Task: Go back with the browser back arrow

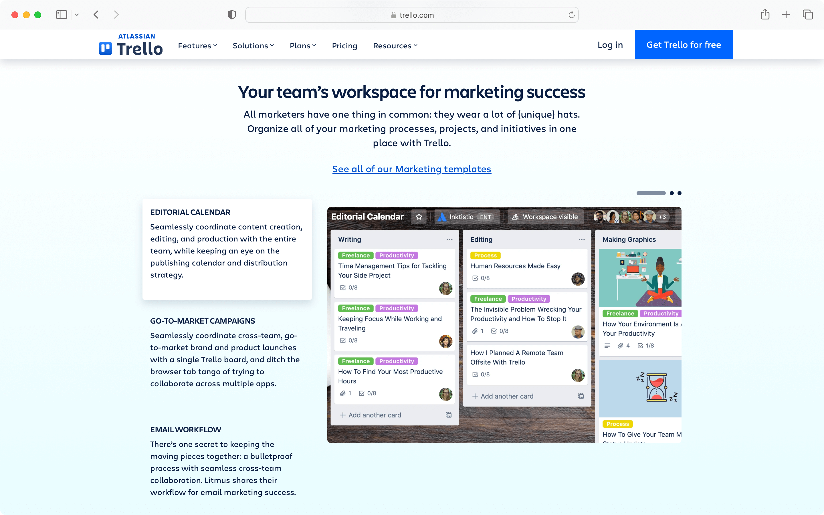Action: coord(96,15)
